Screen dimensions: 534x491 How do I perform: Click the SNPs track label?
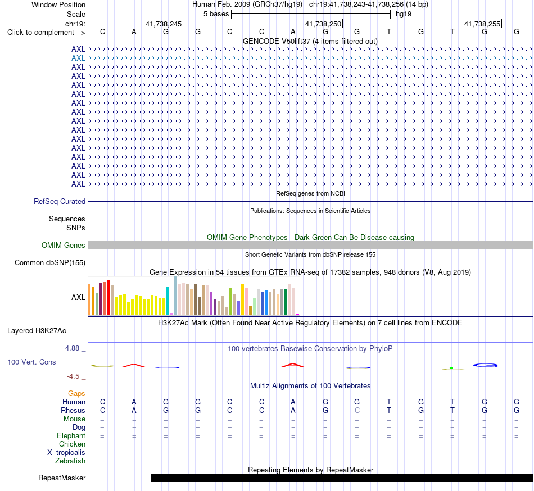[x=76, y=228]
